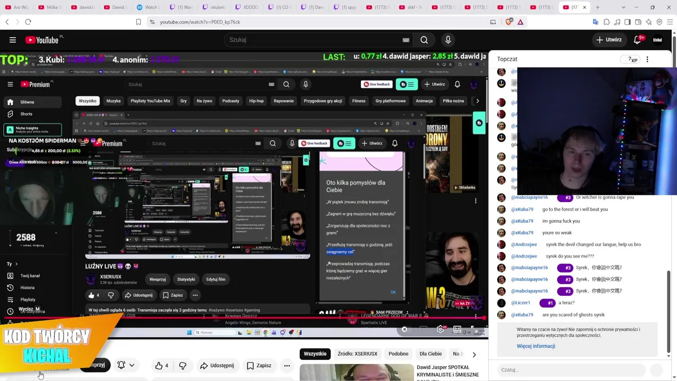
Task: Open the "Więcej informacji" chat link
Action: [536, 346]
